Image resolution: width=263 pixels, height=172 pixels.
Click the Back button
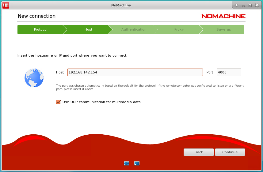coord(199,152)
